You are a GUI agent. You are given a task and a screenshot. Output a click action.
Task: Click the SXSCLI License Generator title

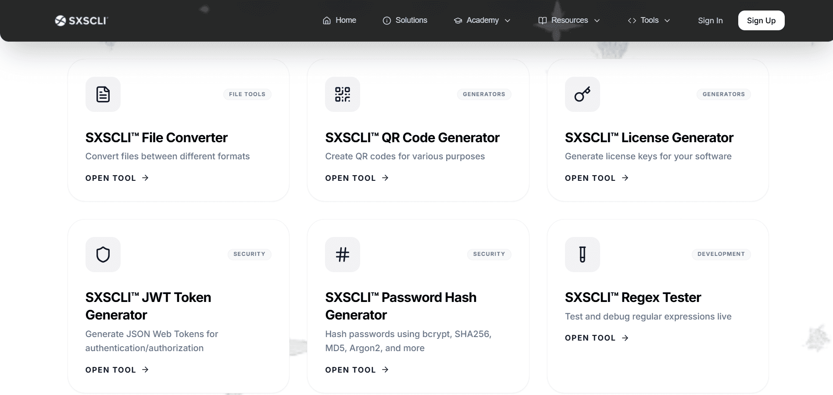tap(649, 138)
